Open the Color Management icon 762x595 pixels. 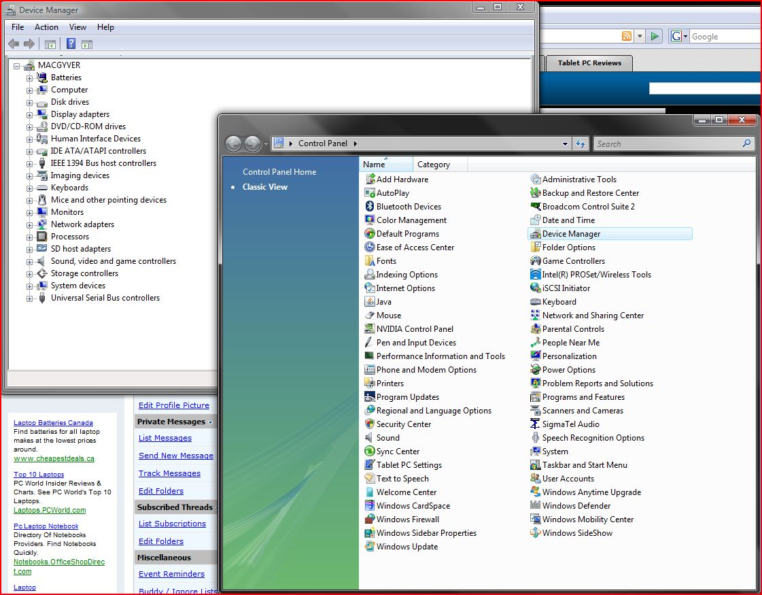(x=370, y=220)
